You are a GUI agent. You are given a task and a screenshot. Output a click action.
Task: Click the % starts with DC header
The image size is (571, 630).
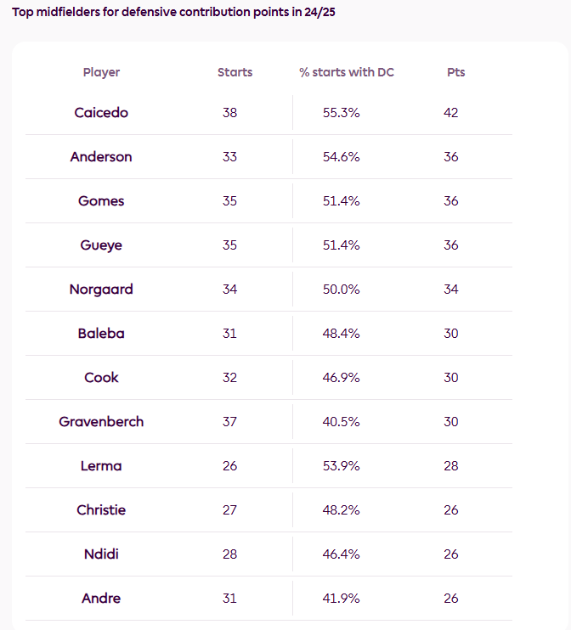[347, 72]
